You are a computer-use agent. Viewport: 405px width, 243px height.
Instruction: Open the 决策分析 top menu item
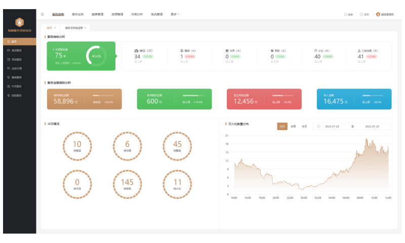tap(137, 15)
